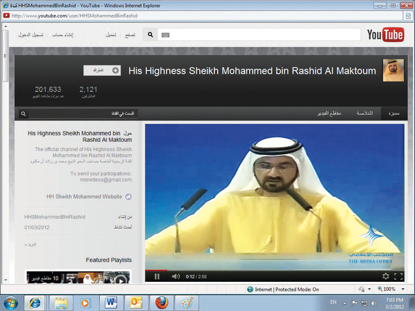This screenshot has width=415, height=311.
Task: Click the Sign In link at top
Action: [x=30, y=35]
